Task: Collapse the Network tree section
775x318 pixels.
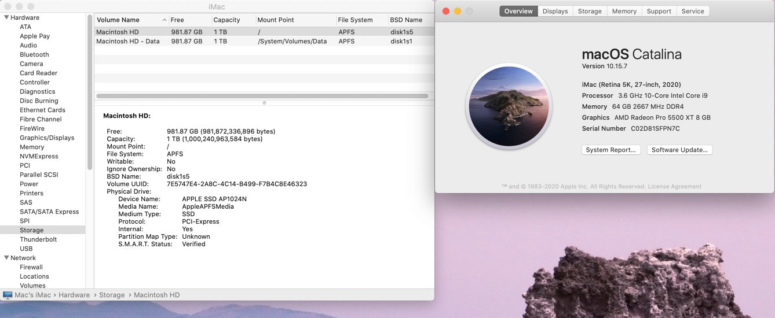Action: tap(6, 258)
